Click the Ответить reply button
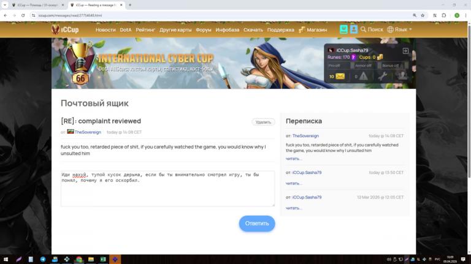The image size is (471, 264). [257, 224]
